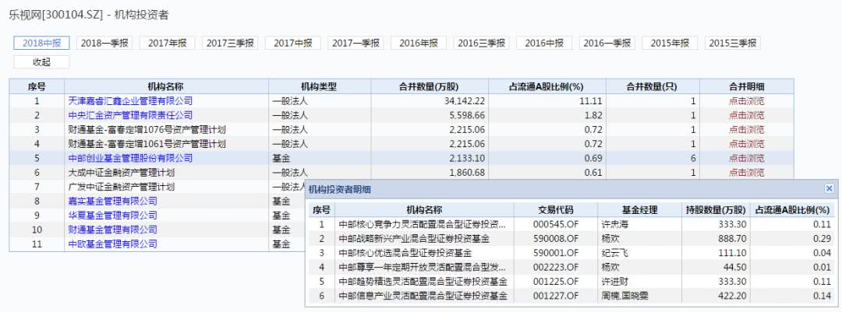Click 合并数量(万股) column header
The image size is (842, 312).
[x=430, y=86]
